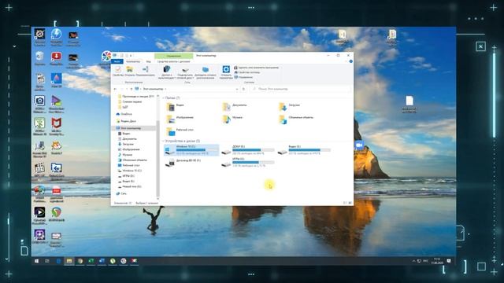504x283 pixels.
Task: Show hidden system tray icons
Action: 413,261
